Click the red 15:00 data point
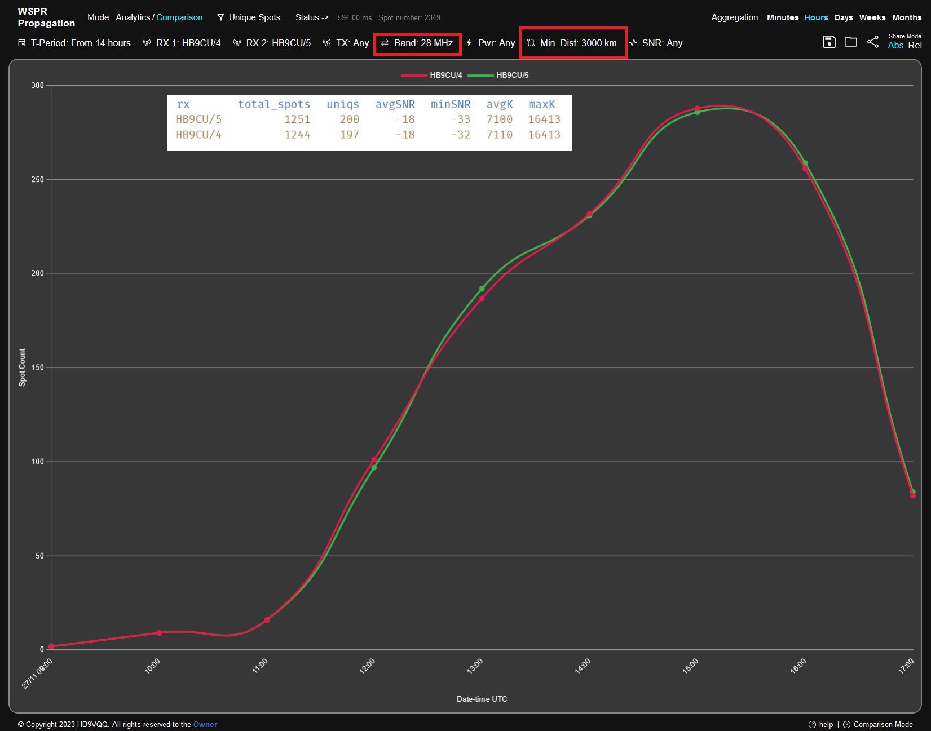 pyautogui.click(x=698, y=108)
